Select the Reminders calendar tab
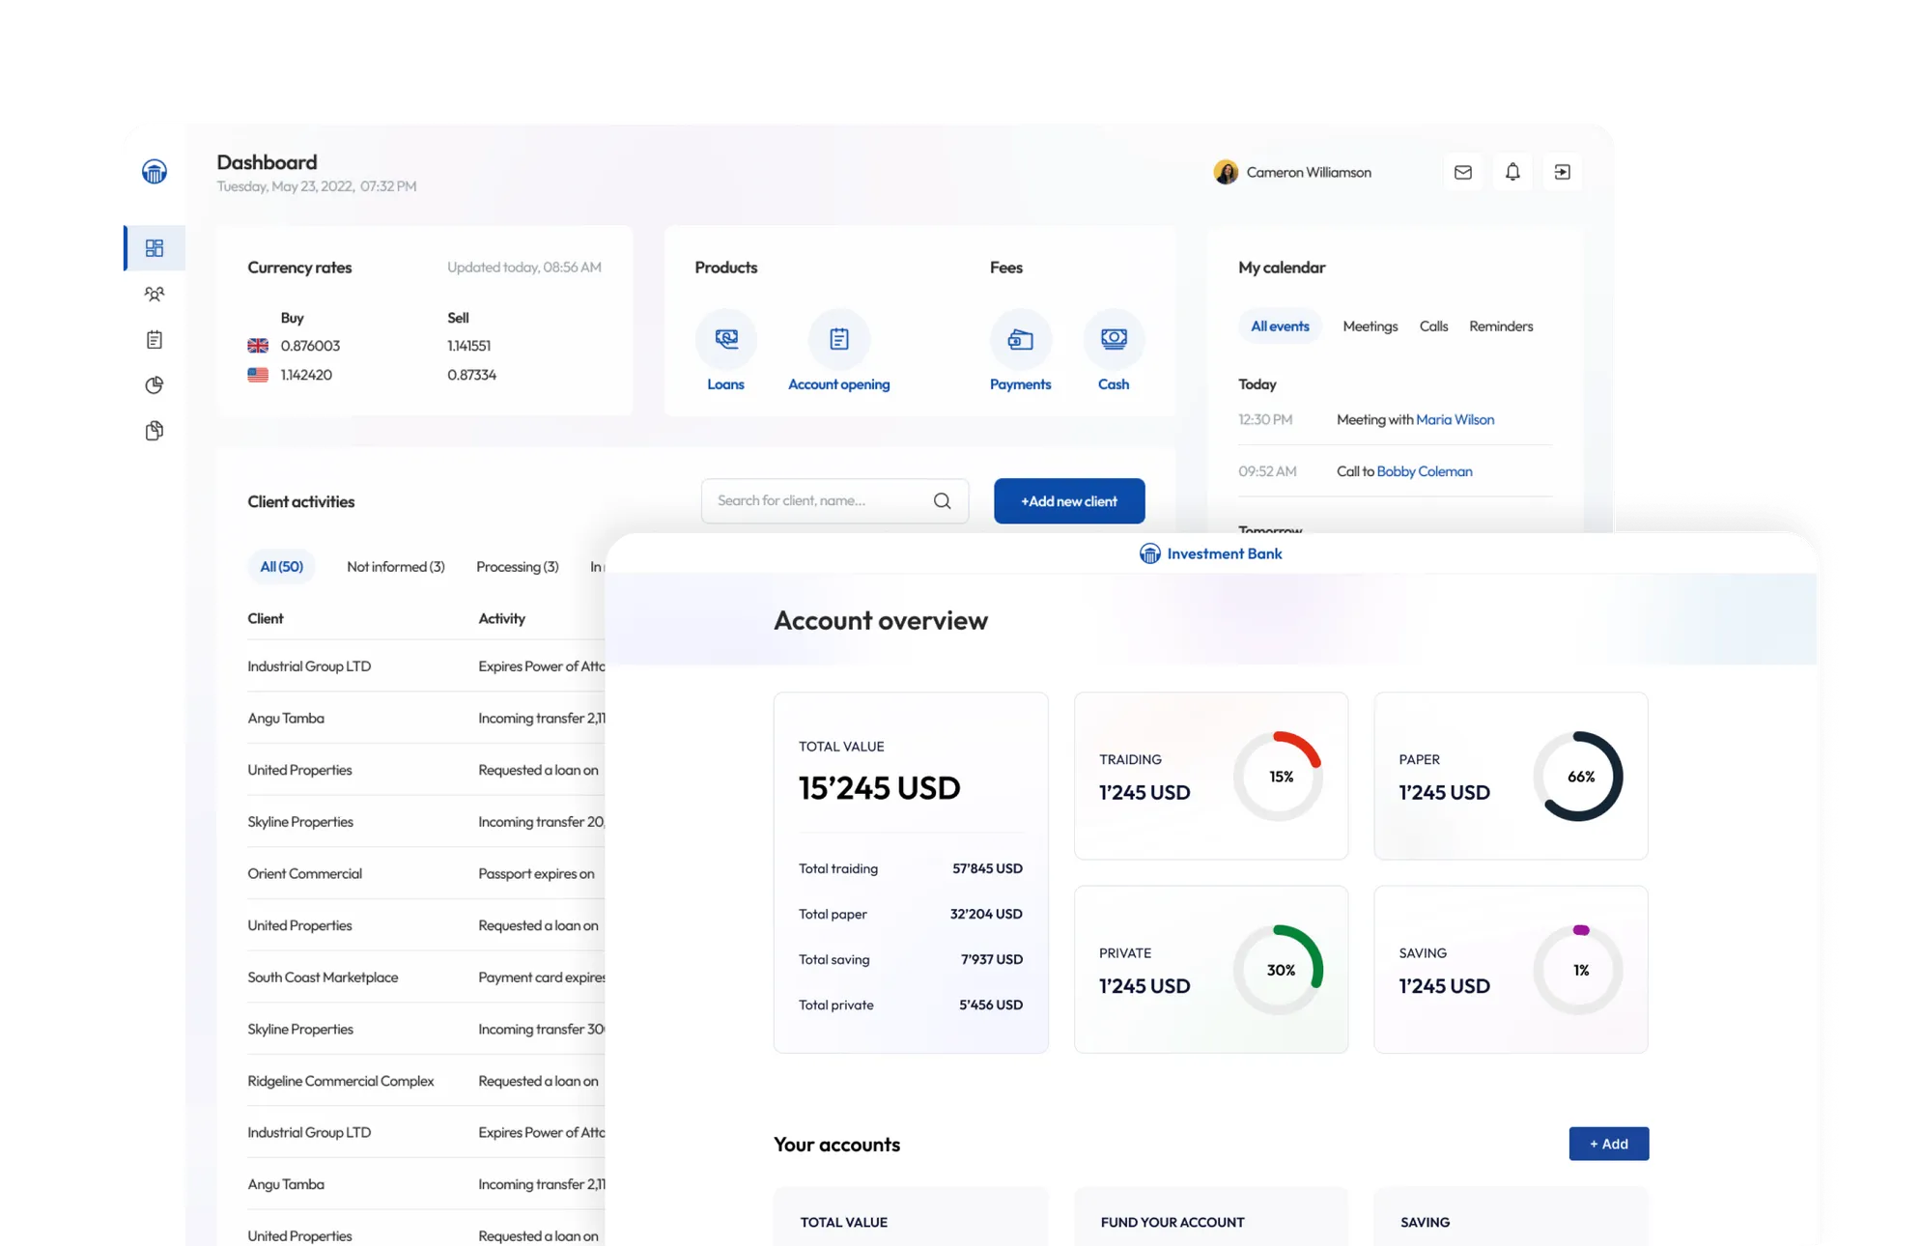Screen dimensions: 1921x1246 pos(1500,326)
